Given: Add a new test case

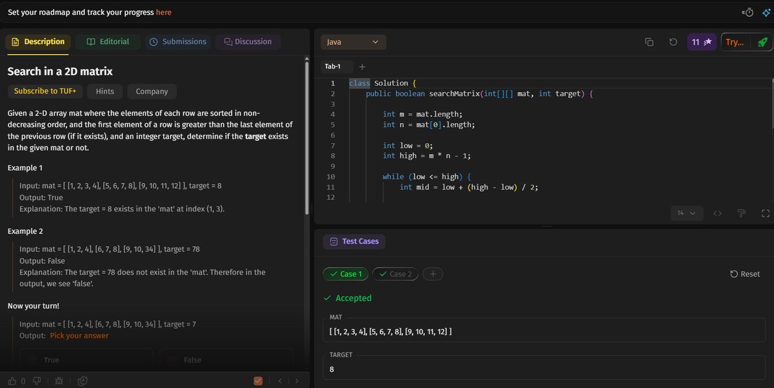Looking at the screenshot, I should click(433, 274).
